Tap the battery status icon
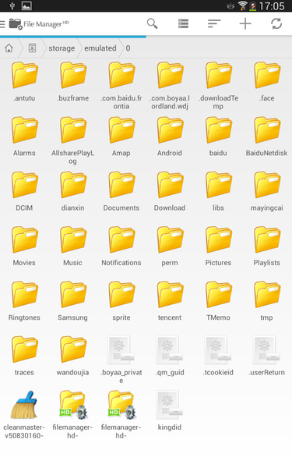 point(252,6)
